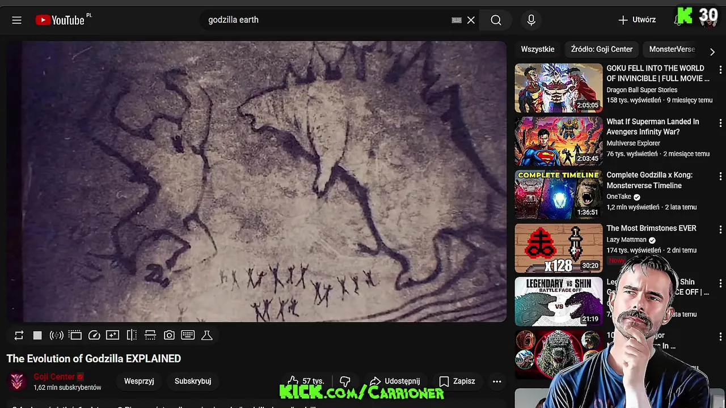Open the three-dot more actions menu under video

[x=497, y=381]
